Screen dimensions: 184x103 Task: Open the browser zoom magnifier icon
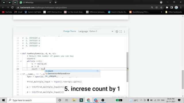pos(152,7)
